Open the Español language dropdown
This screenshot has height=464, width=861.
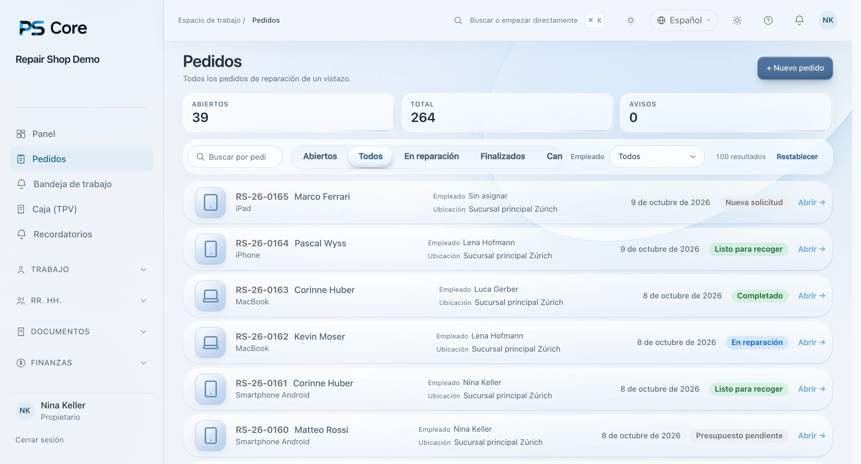pyautogui.click(x=683, y=20)
